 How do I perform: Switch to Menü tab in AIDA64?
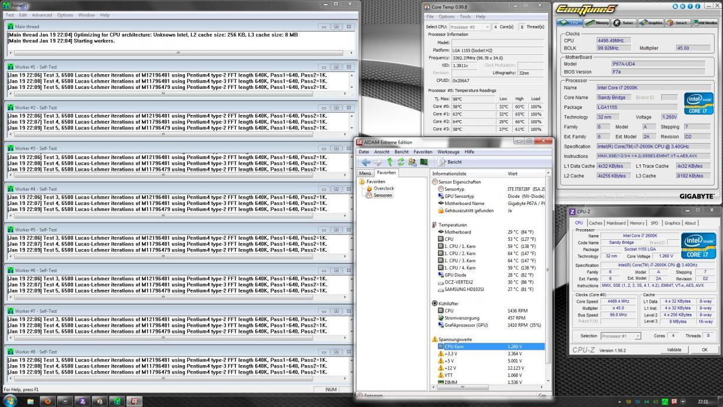click(x=365, y=173)
